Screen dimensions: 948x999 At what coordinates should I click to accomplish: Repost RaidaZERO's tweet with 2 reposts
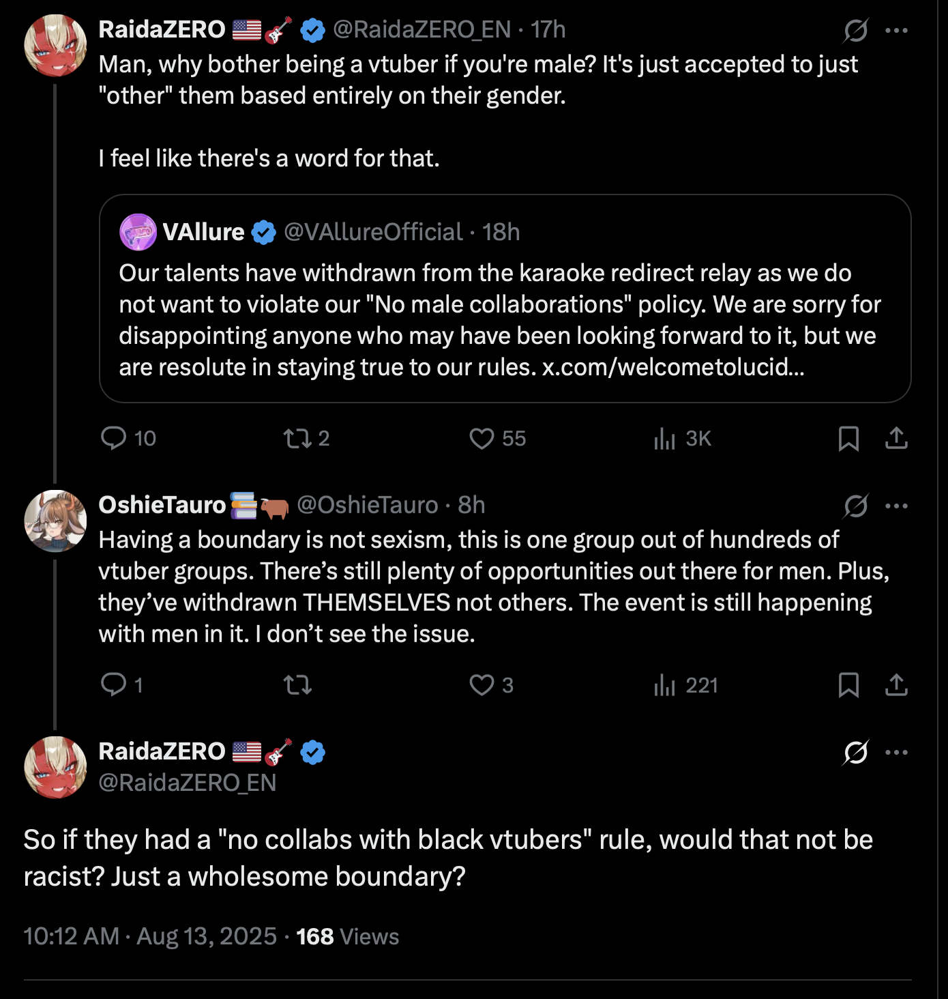[x=297, y=438]
